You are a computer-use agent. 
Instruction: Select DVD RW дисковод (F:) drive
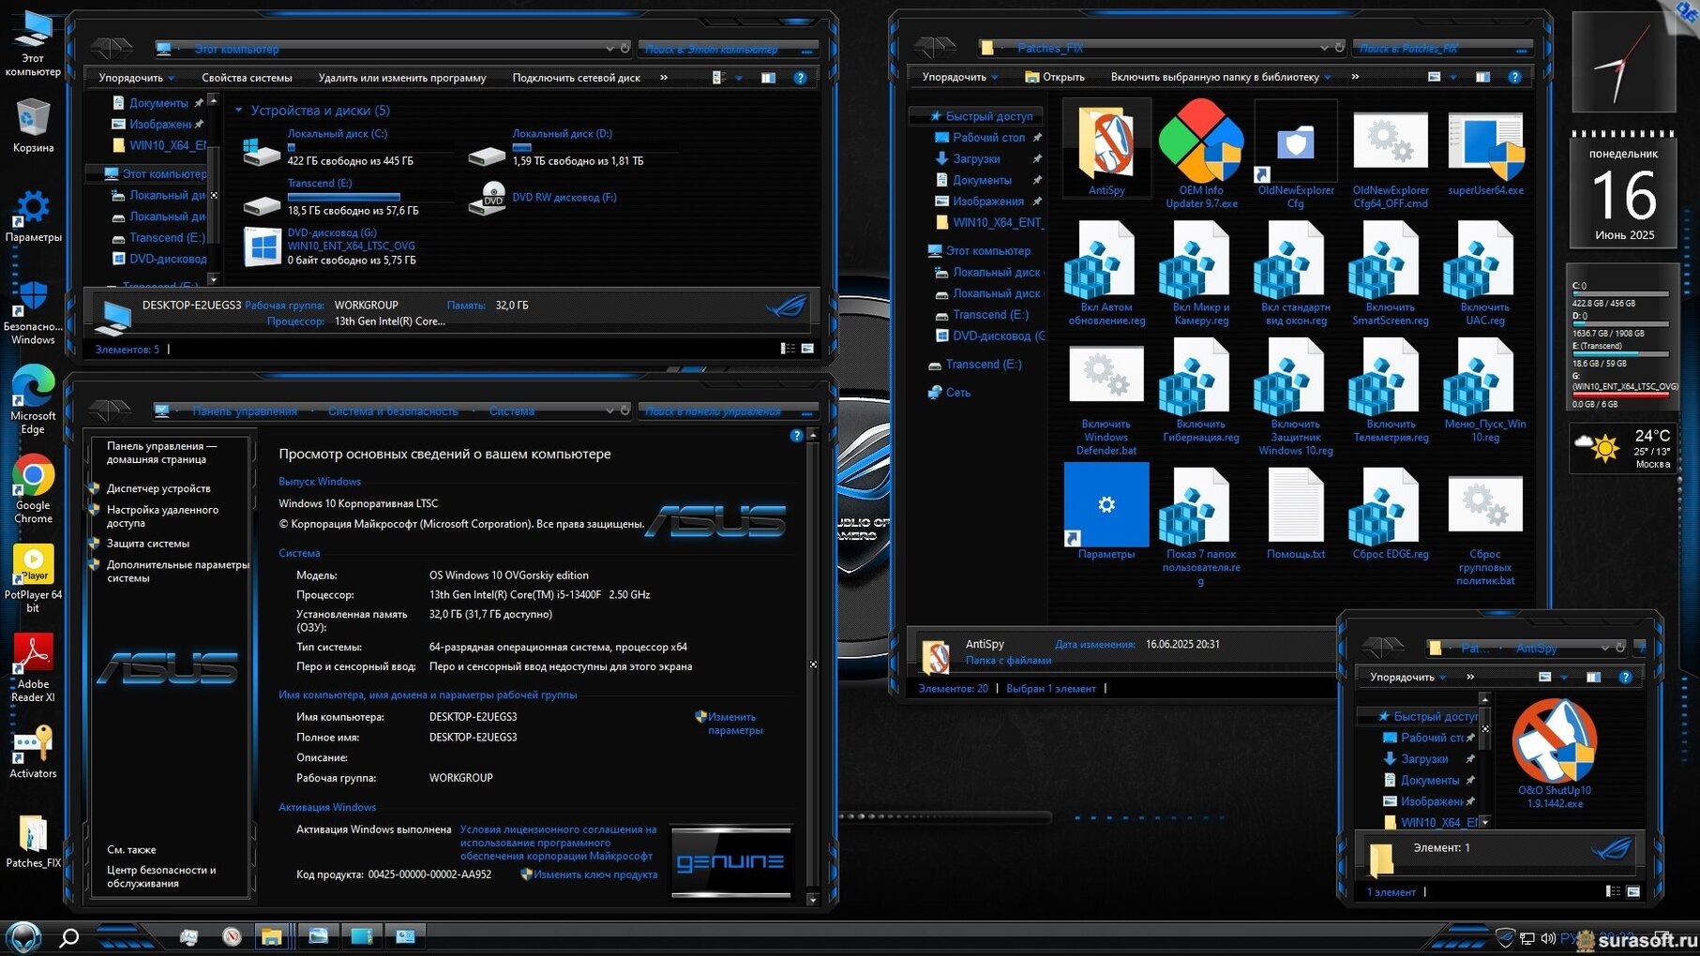[544, 198]
